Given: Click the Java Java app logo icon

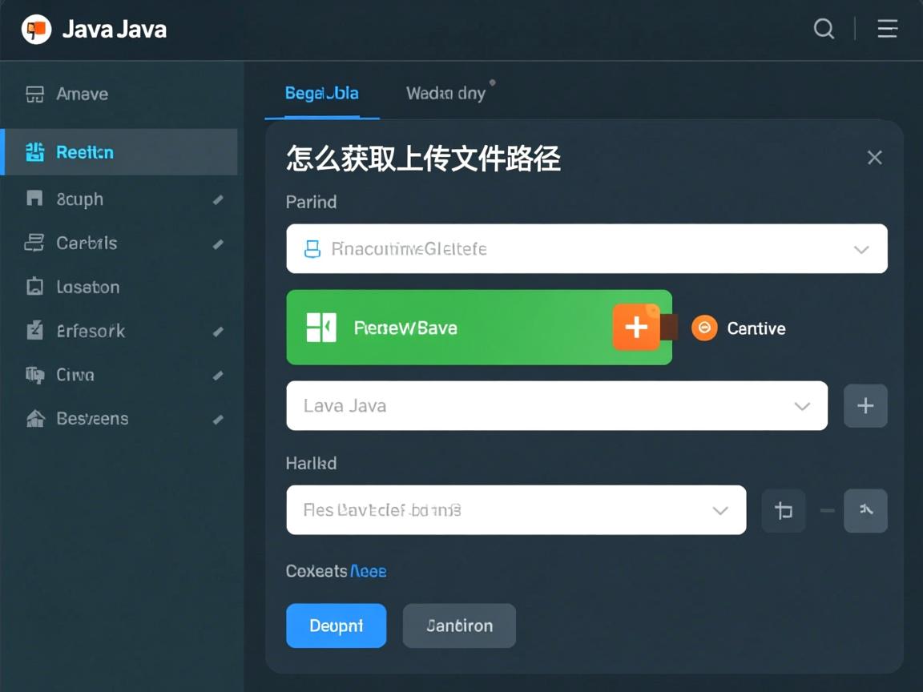Looking at the screenshot, I should (x=35, y=29).
